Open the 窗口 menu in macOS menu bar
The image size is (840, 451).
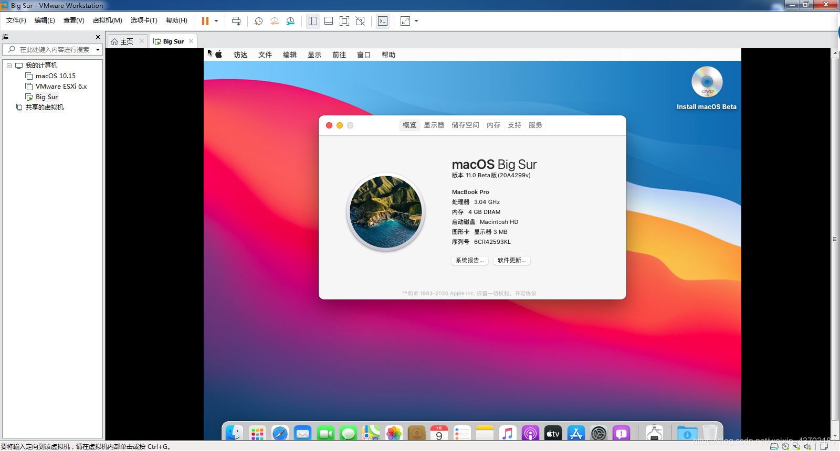(x=364, y=55)
